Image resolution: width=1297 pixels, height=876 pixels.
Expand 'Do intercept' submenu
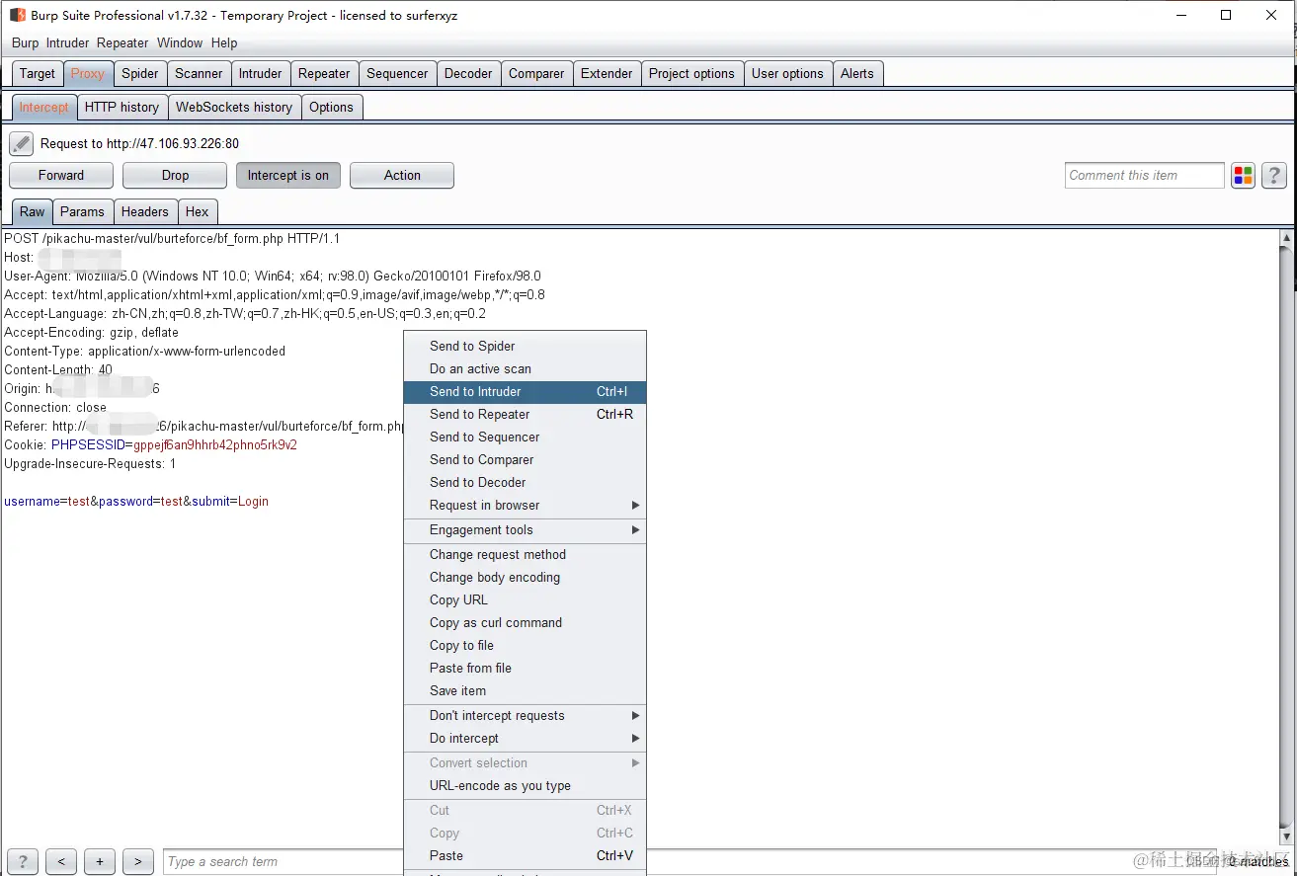pos(526,738)
